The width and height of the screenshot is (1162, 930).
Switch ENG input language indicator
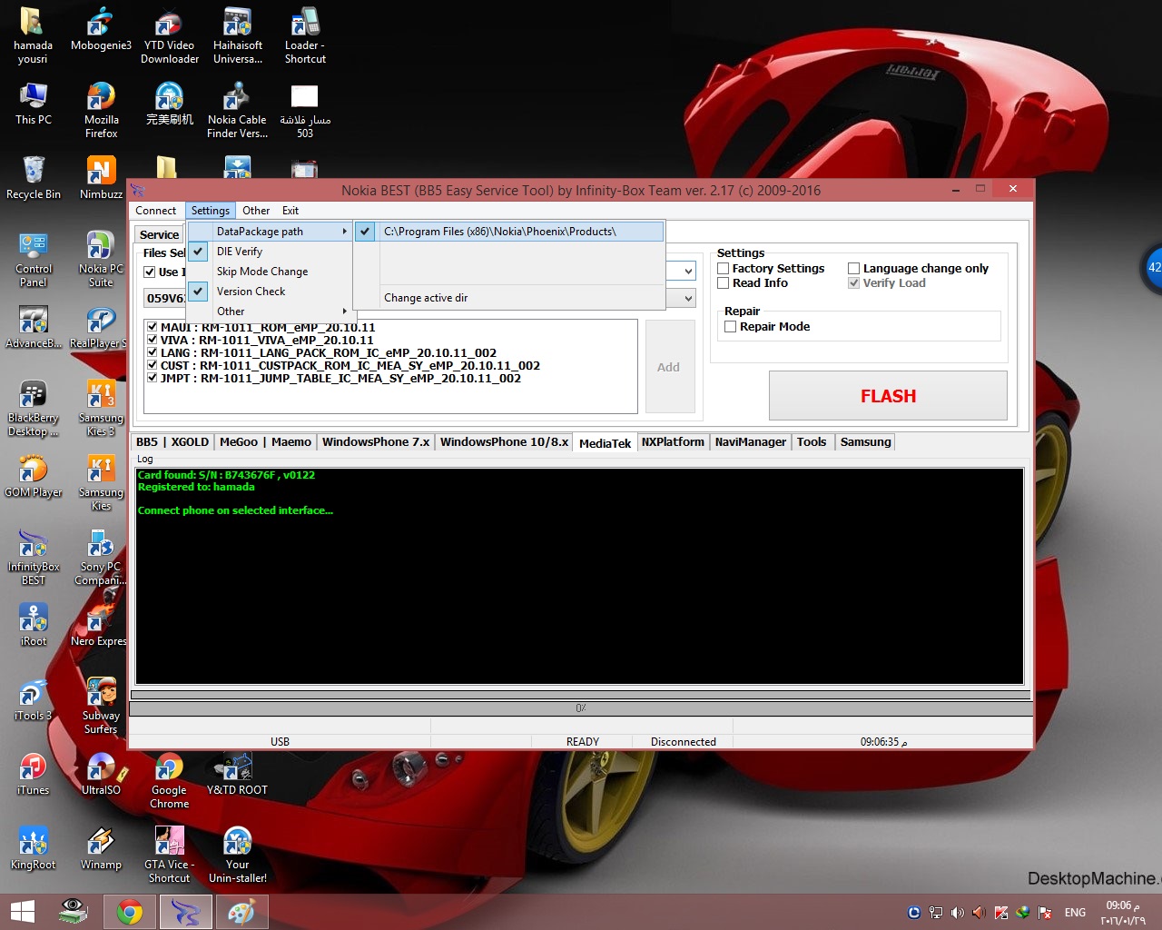(1075, 913)
